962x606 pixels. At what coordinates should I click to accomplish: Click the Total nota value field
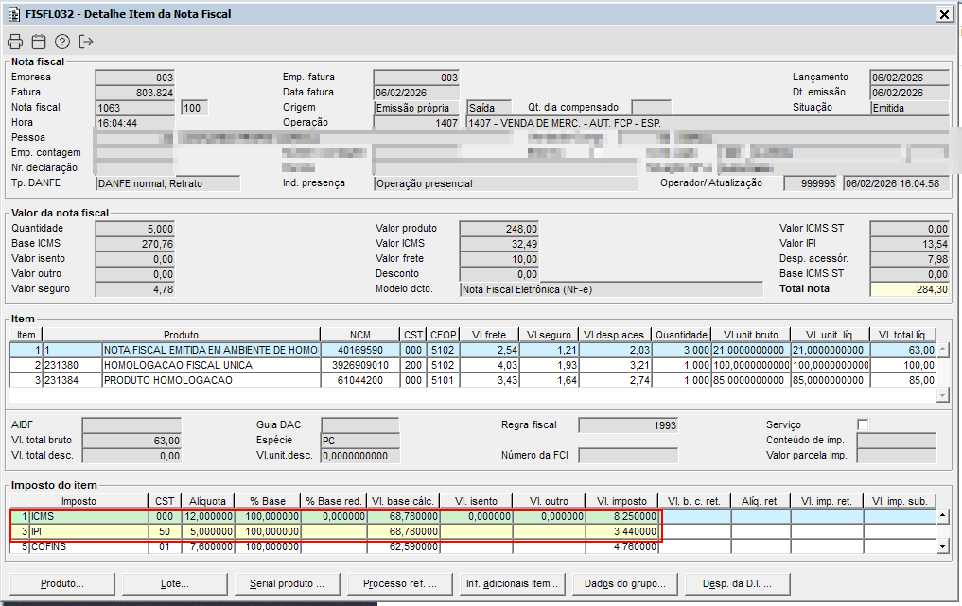(x=909, y=289)
